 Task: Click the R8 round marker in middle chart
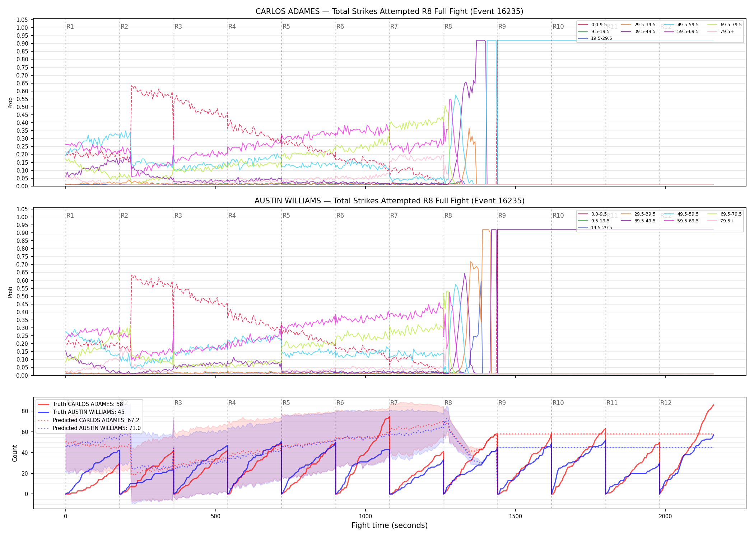click(x=448, y=216)
